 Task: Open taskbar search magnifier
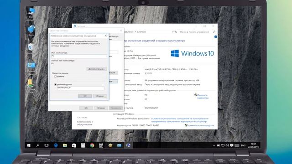click(37, 145)
